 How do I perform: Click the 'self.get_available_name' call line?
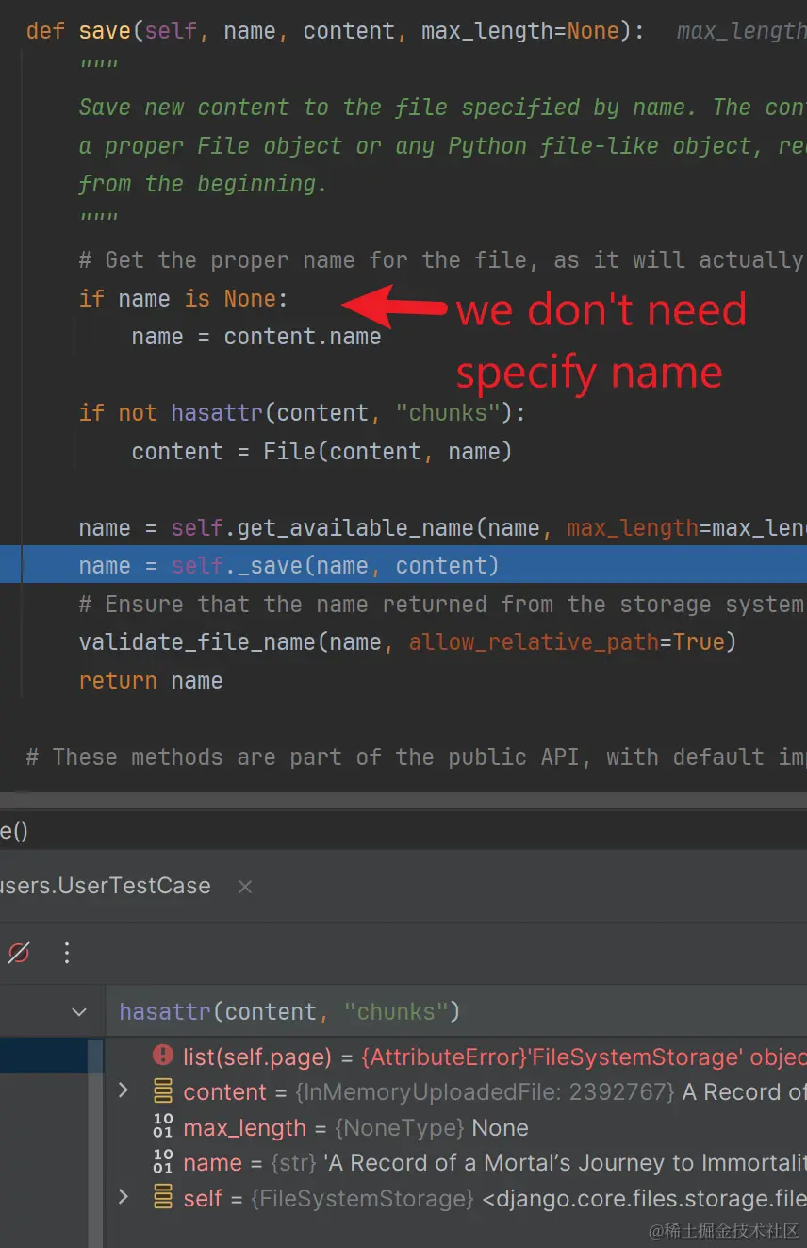tap(442, 527)
